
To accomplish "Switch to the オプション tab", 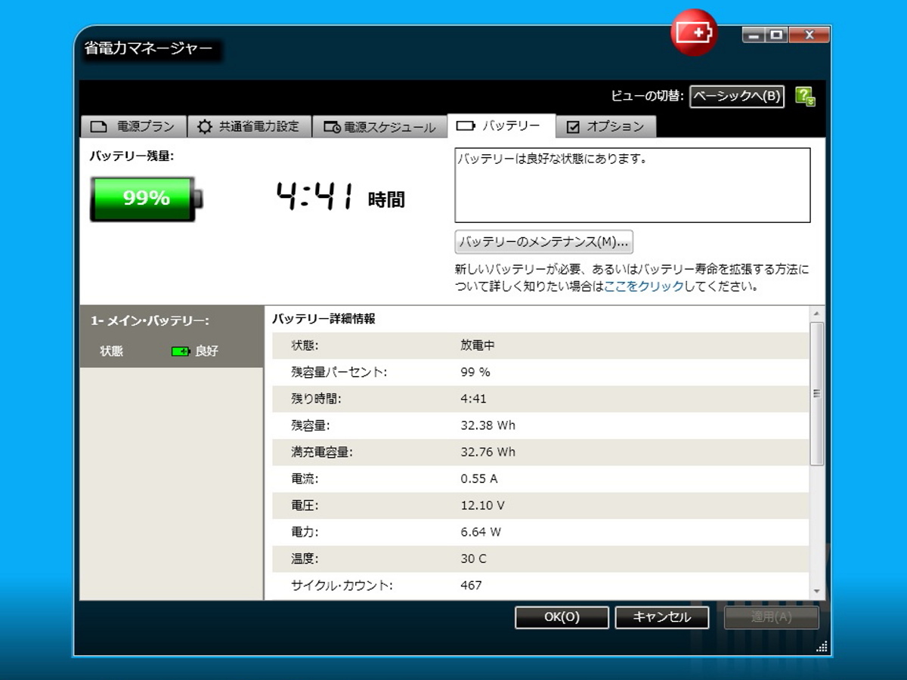I will (x=605, y=127).
